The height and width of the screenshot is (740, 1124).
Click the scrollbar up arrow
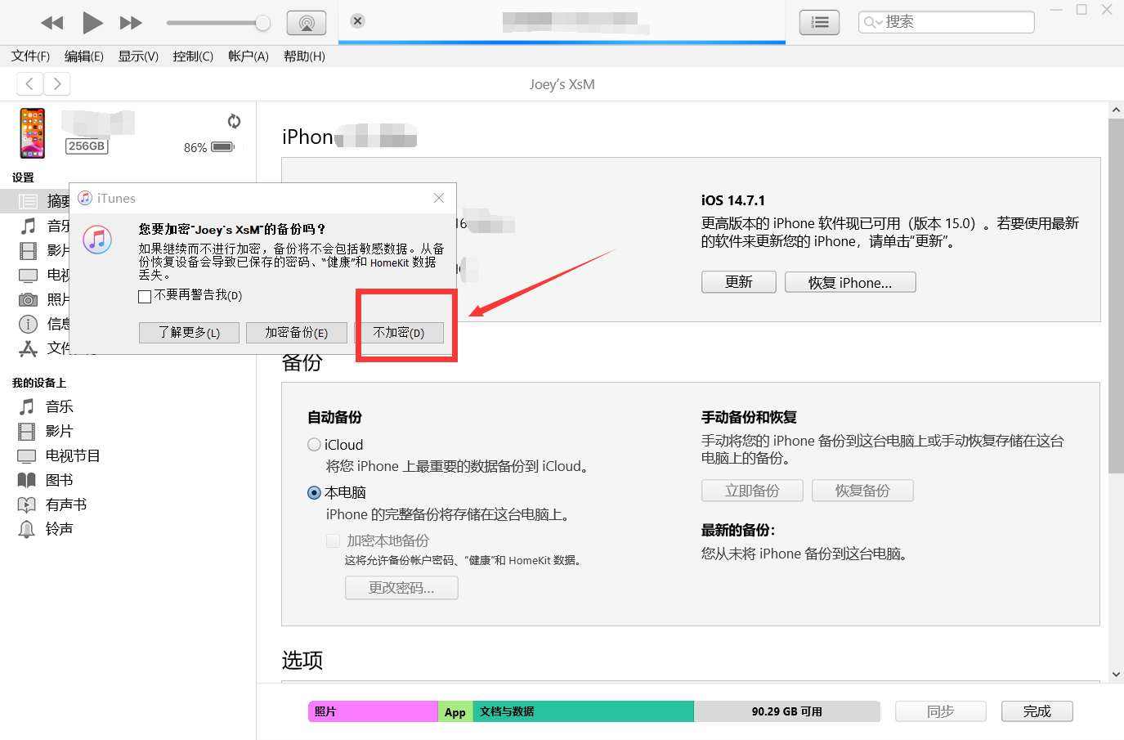tap(1116, 110)
